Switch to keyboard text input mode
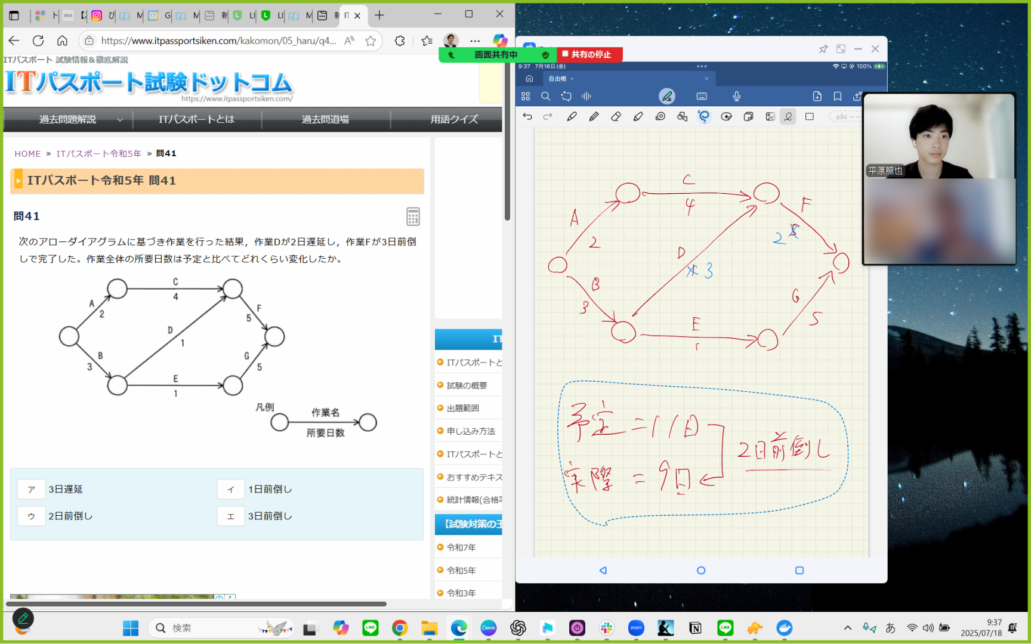The width and height of the screenshot is (1031, 644). tap(702, 96)
